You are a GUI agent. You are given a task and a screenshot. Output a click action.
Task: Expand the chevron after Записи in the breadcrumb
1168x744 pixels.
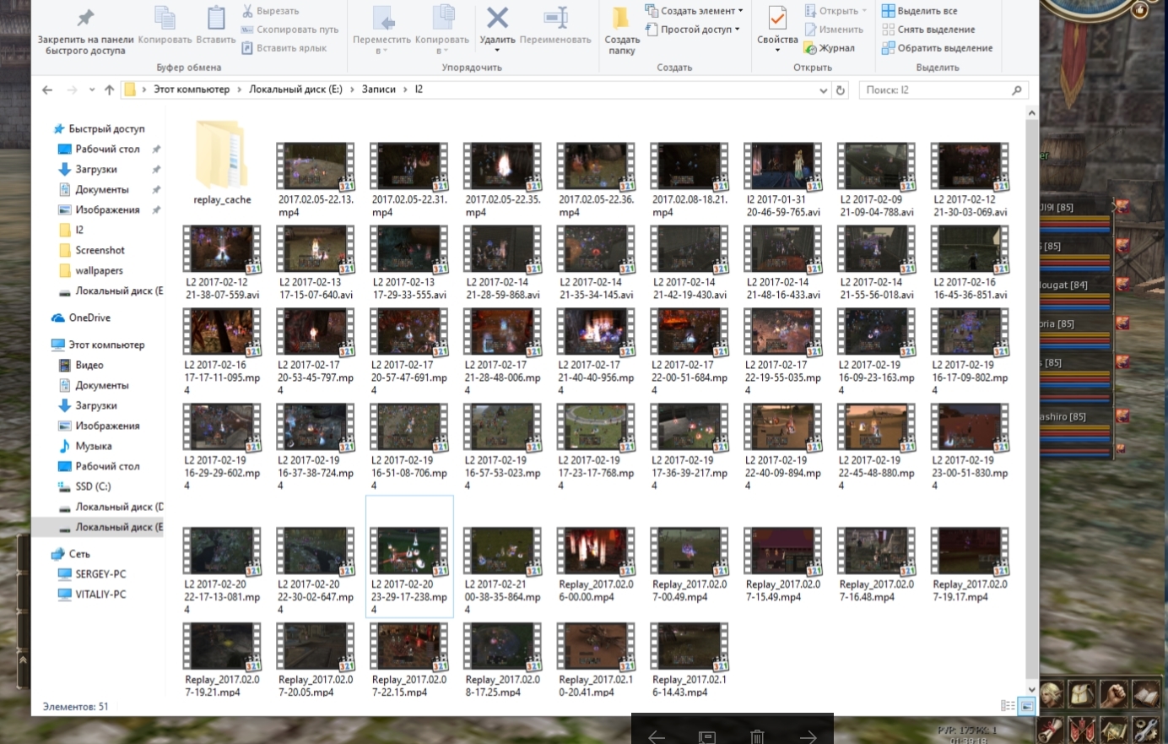[406, 90]
